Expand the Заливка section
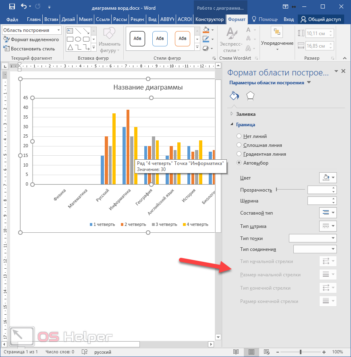This screenshot has height=357, width=351. click(x=245, y=114)
